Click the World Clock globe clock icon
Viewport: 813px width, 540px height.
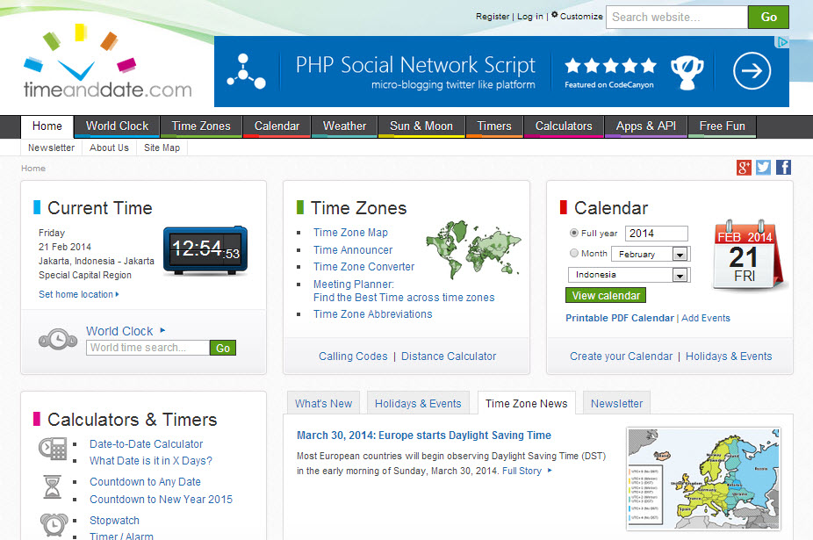point(58,339)
